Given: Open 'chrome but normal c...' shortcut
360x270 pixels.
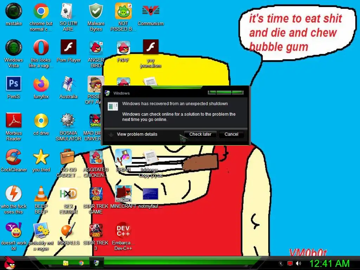Looking at the screenshot, I should pos(41,17).
